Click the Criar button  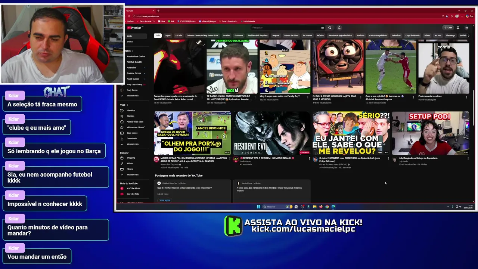[448, 28]
